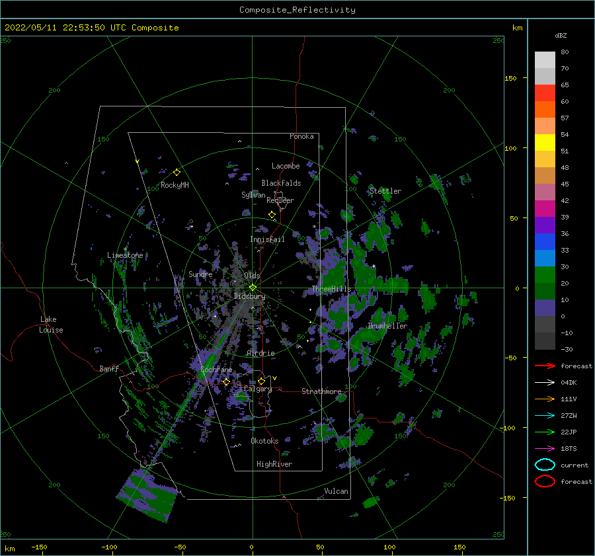Click the Lacombe town label
595x556 pixels.
tap(286, 166)
